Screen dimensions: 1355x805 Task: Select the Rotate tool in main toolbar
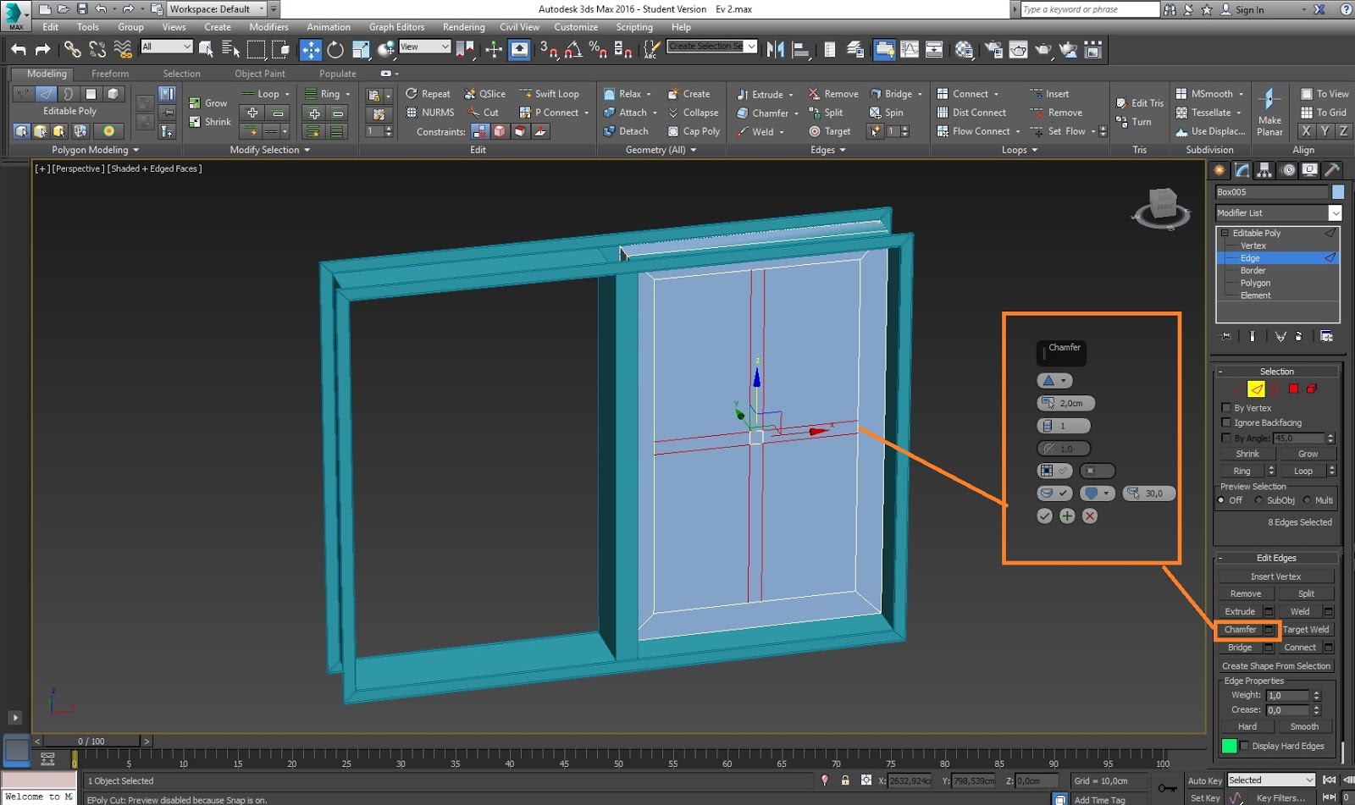tap(335, 50)
